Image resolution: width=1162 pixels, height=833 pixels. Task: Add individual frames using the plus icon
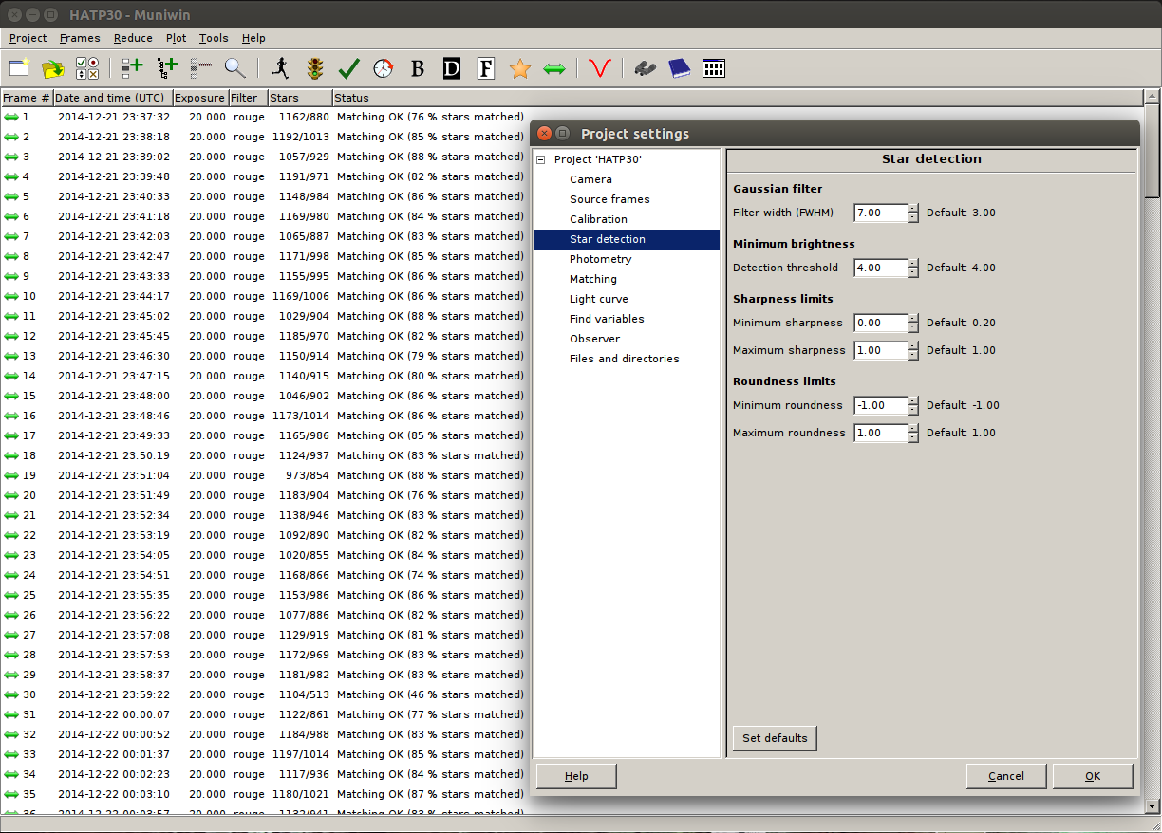132,68
